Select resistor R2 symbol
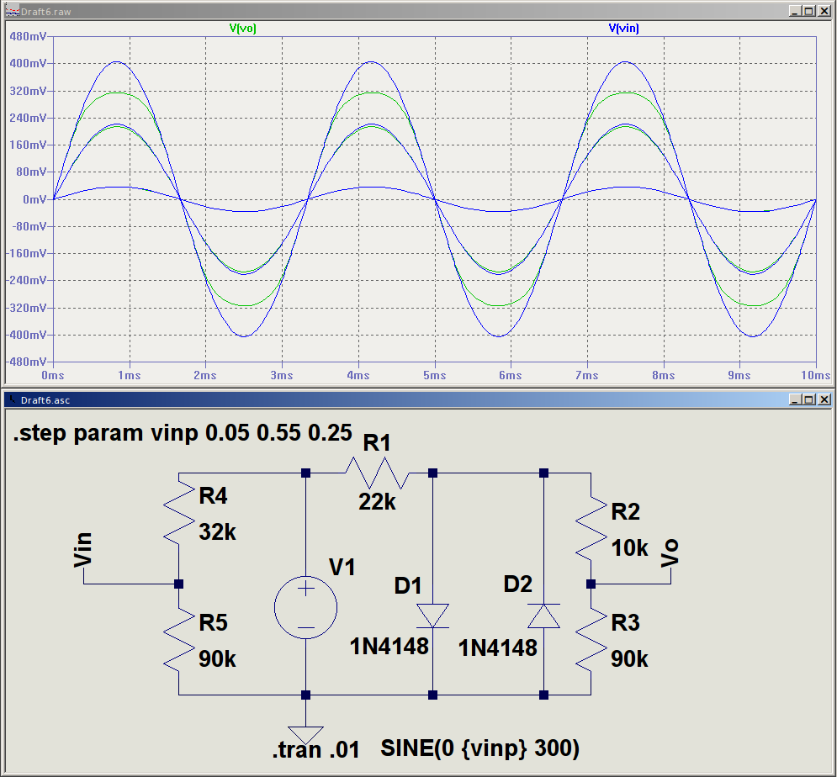Image resolution: width=837 pixels, height=777 pixels. pyautogui.click(x=591, y=528)
